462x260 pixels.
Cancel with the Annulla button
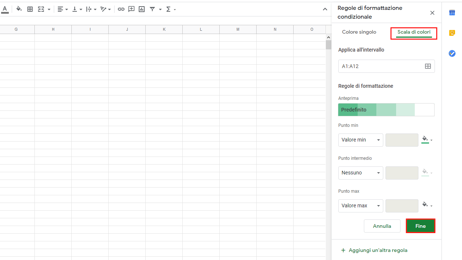click(x=382, y=226)
